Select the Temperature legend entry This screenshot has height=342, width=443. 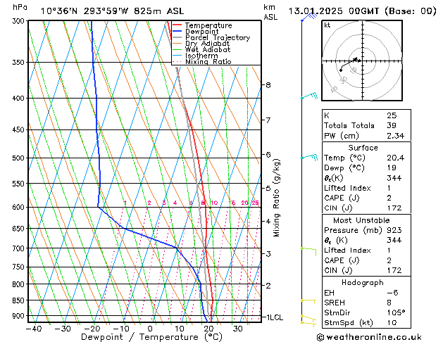208,25
